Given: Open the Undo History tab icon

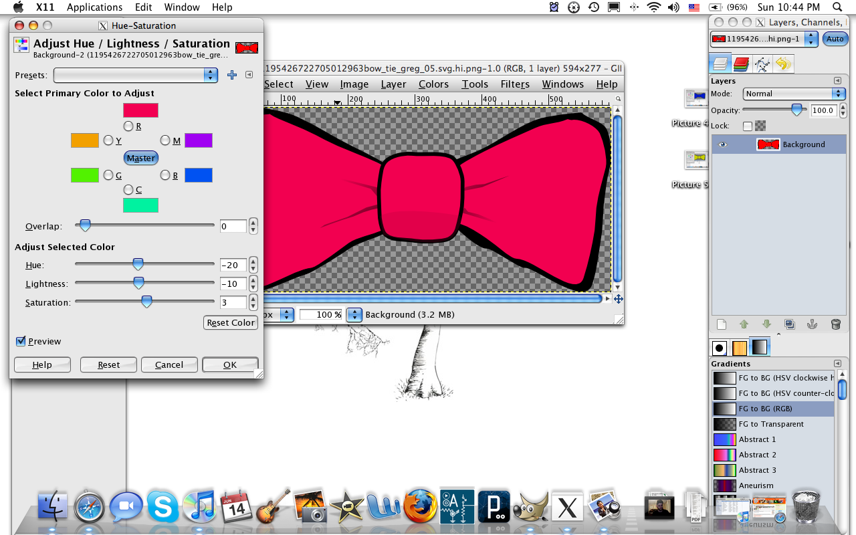Looking at the screenshot, I should coord(782,64).
